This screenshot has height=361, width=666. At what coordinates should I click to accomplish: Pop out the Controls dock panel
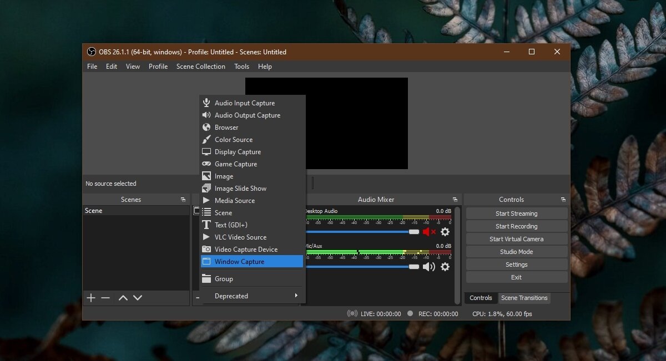[x=563, y=200]
